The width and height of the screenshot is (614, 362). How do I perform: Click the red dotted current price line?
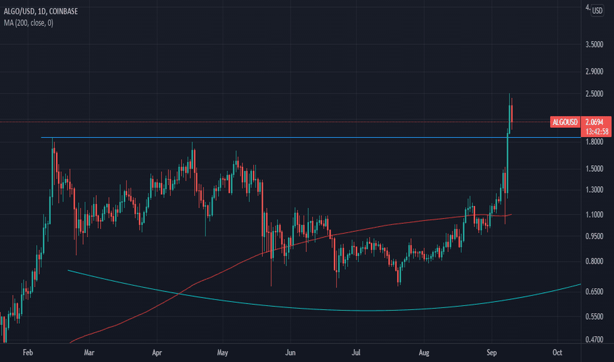pos(274,122)
